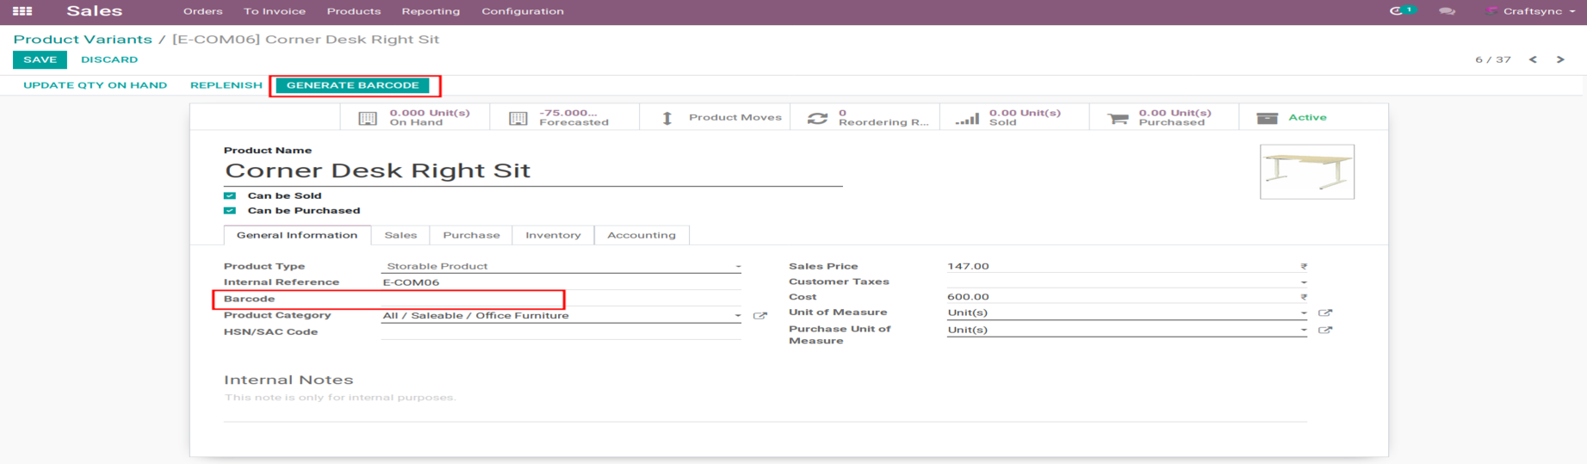
Task: Open external link beside Unit of Measure
Action: (1325, 312)
